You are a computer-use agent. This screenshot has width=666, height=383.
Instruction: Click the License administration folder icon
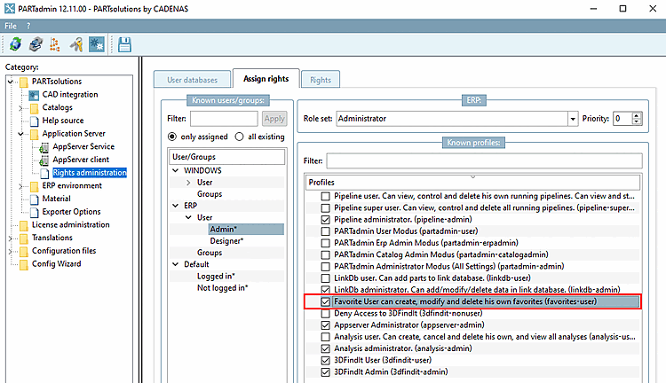24,225
